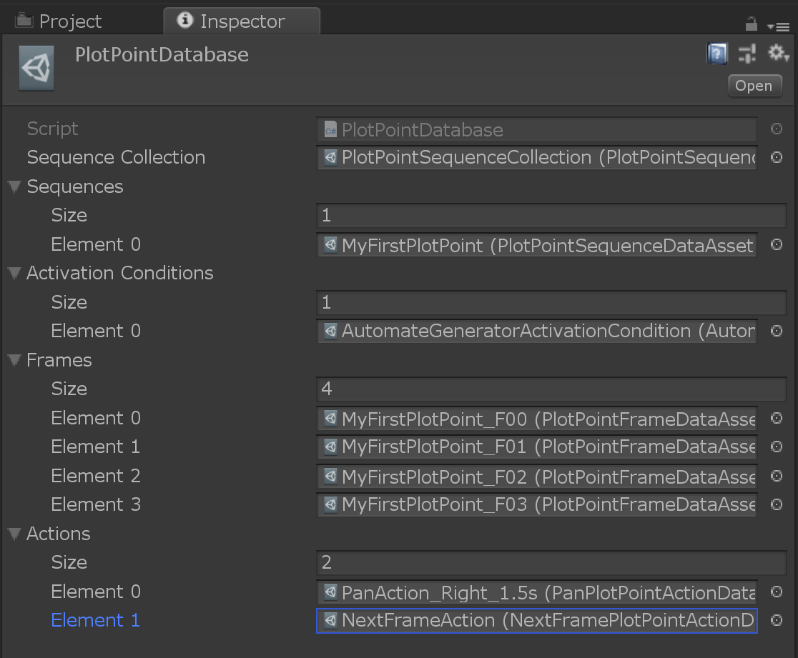Click the presets icon in the Inspector header
The image size is (798, 658).
tap(747, 54)
